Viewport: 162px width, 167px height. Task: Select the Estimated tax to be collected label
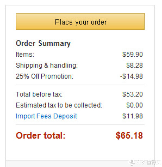click(59, 105)
